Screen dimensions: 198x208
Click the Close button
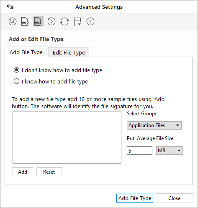[x=175, y=198]
